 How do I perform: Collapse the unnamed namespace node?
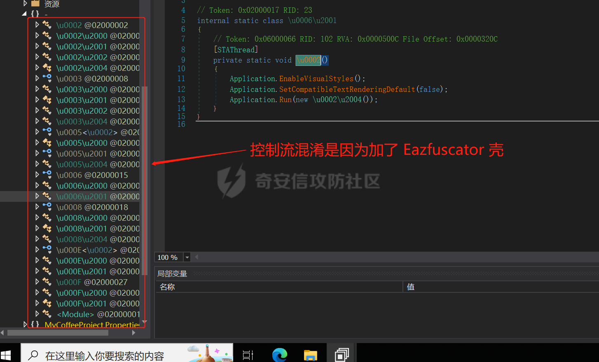click(24, 14)
